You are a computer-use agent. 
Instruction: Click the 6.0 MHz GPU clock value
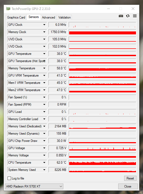[58, 25]
